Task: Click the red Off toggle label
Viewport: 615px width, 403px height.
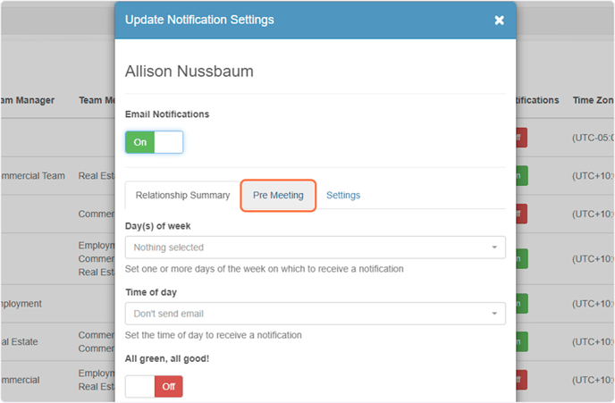Action: coord(169,387)
